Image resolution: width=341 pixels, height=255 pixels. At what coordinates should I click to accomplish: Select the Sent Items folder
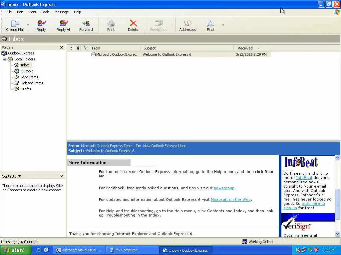coord(29,77)
